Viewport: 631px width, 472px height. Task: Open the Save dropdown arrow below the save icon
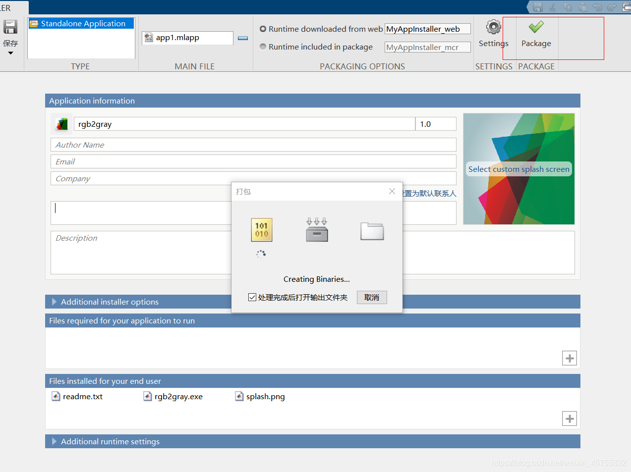[x=10, y=53]
